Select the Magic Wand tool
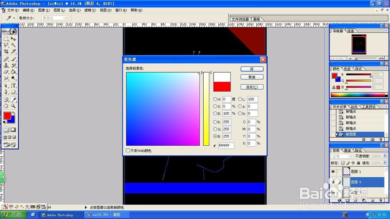Image resolution: width=390 pixels, height=219 pixels. 13,45
